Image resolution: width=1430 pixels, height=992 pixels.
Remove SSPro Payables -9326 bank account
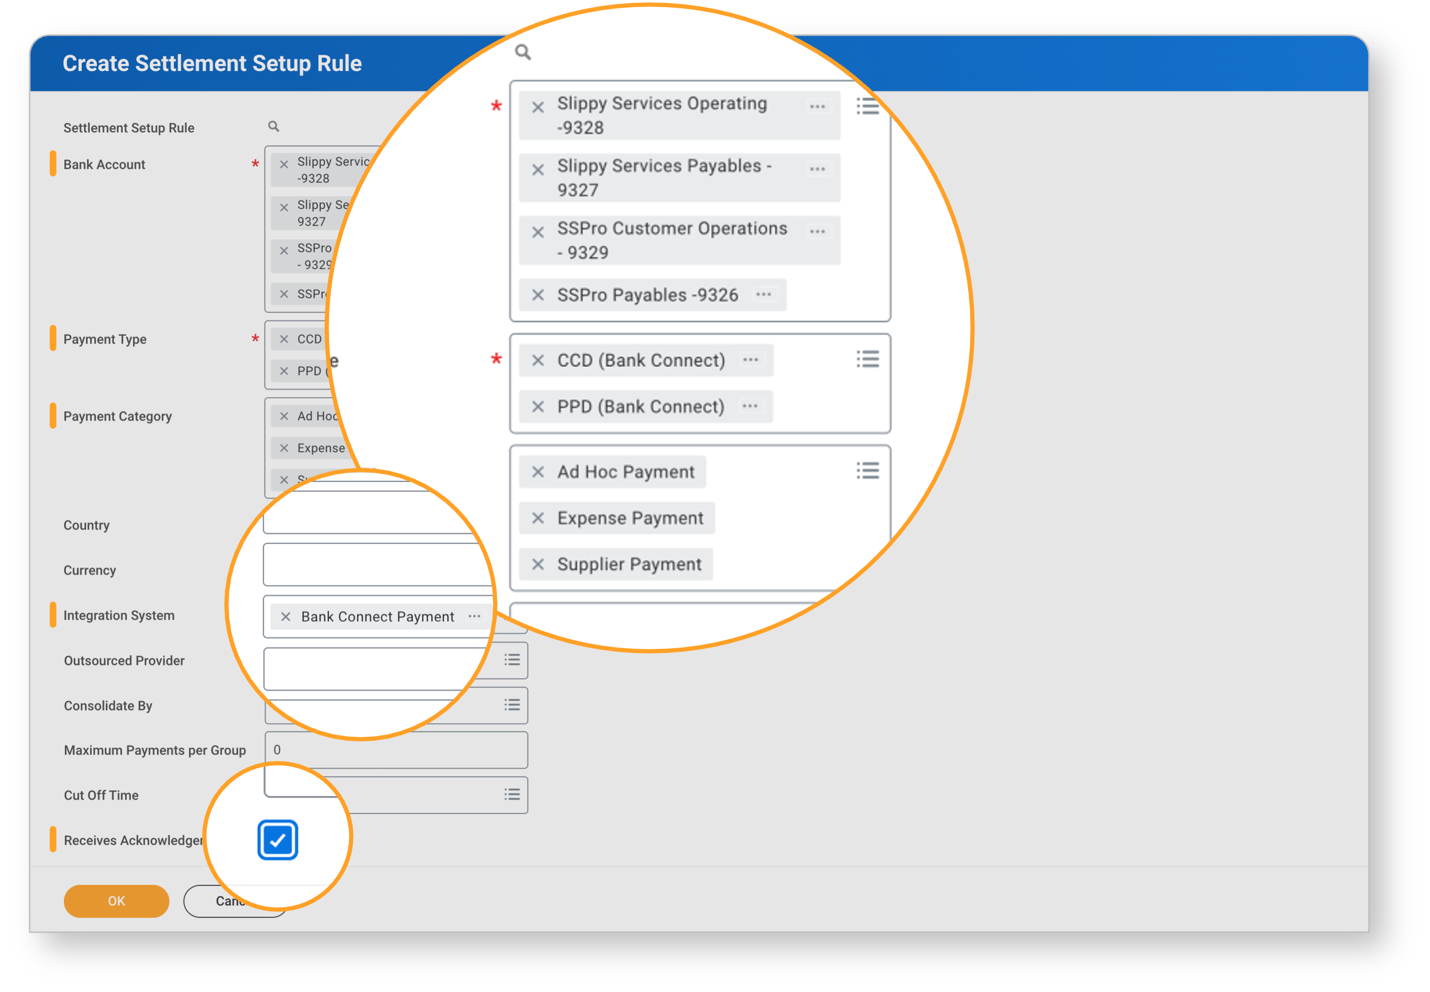click(538, 295)
